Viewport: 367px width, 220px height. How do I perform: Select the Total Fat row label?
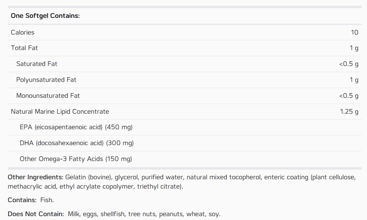point(24,48)
